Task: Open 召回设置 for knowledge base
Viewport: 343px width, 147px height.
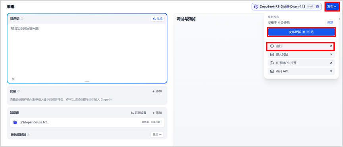Action: [139, 113]
